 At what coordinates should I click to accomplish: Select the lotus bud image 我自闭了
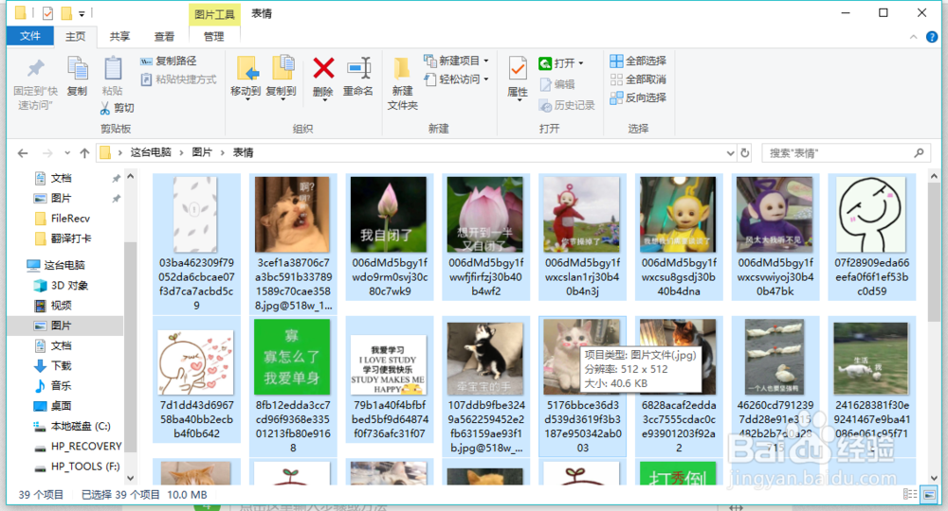coord(389,214)
